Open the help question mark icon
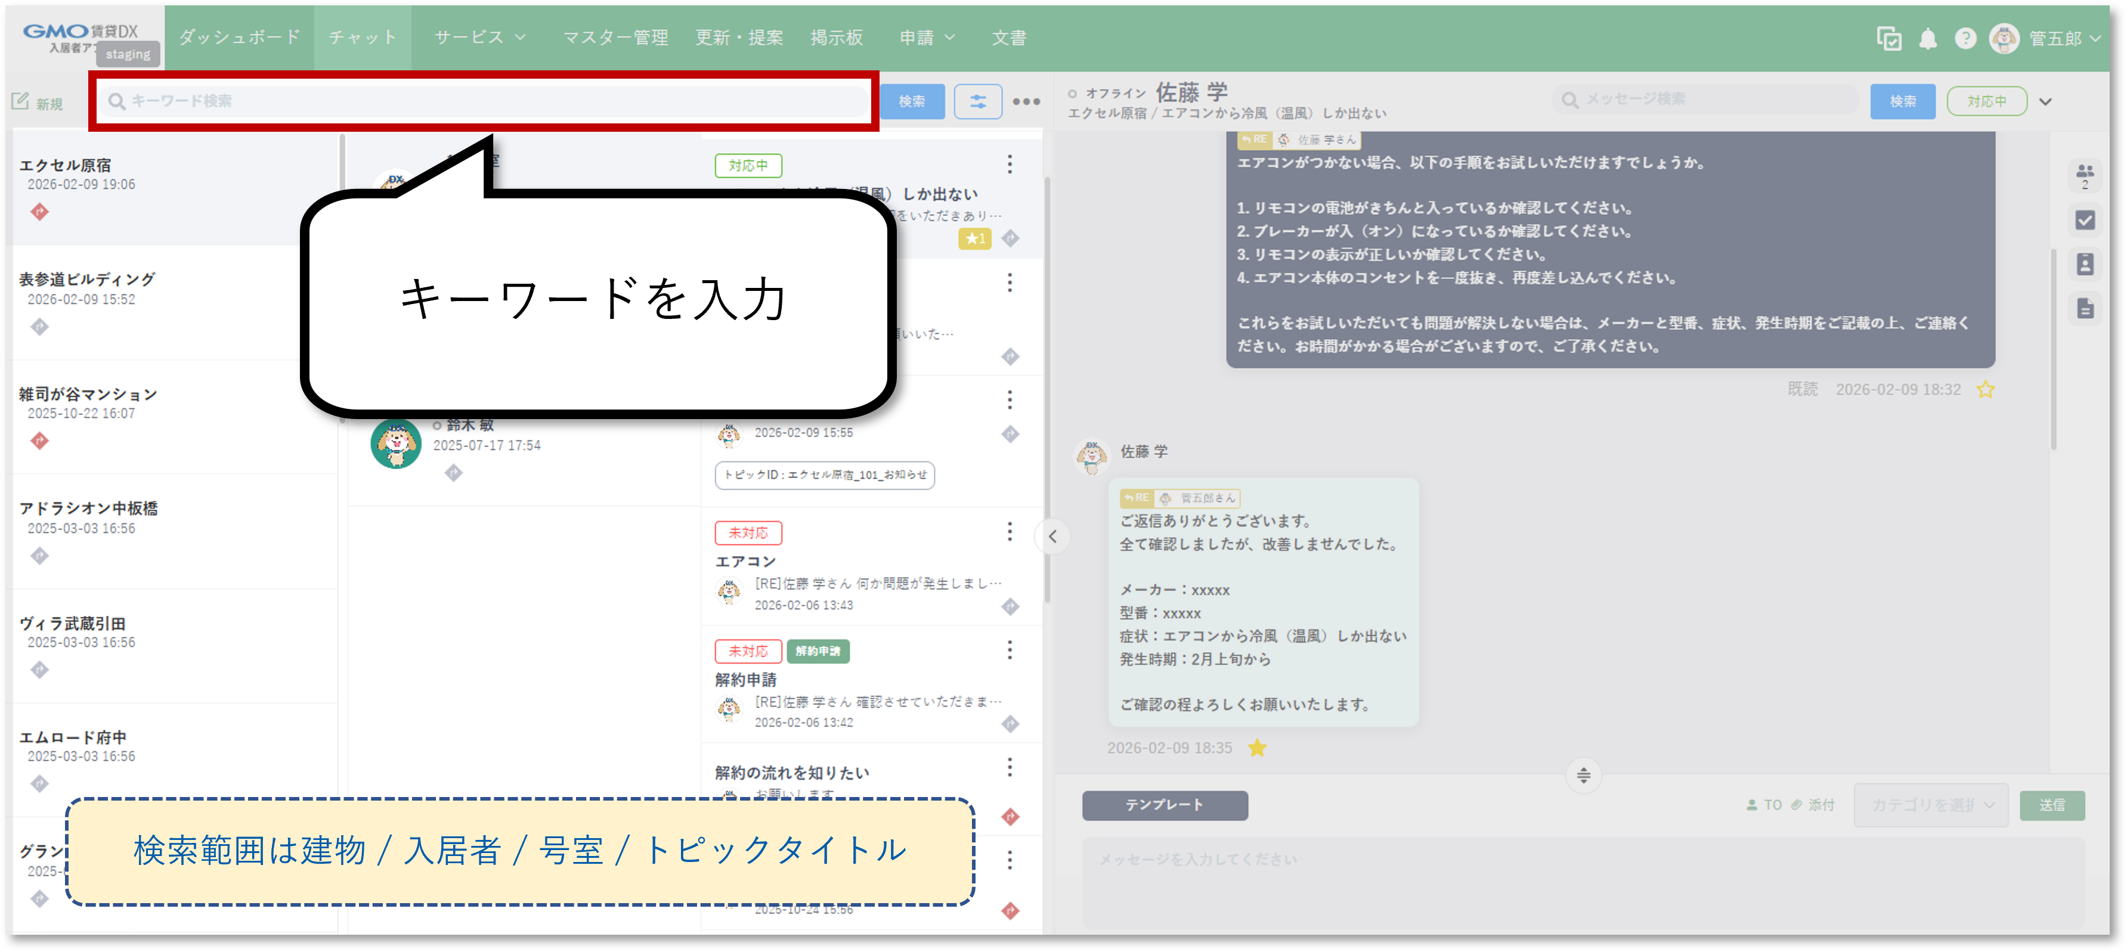 pos(1966,38)
